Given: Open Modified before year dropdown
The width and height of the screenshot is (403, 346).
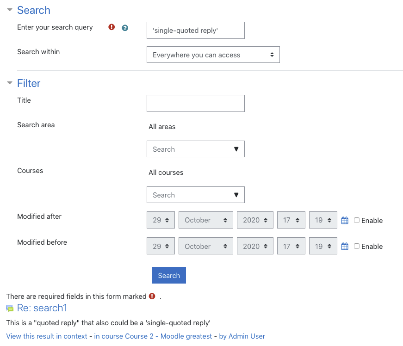Looking at the screenshot, I should (255, 246).
